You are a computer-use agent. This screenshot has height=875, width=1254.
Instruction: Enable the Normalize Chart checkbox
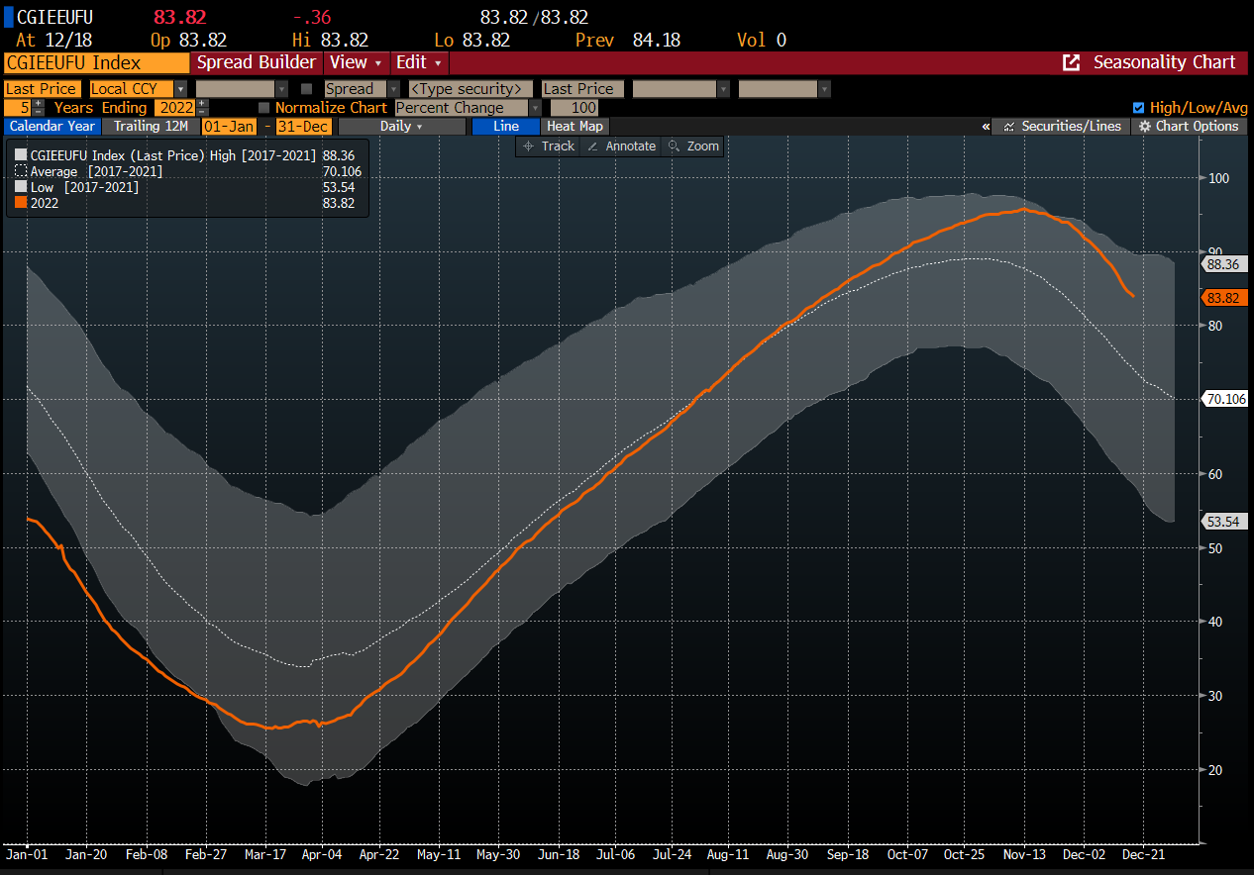pyautogui.click(x=263, y=107)
